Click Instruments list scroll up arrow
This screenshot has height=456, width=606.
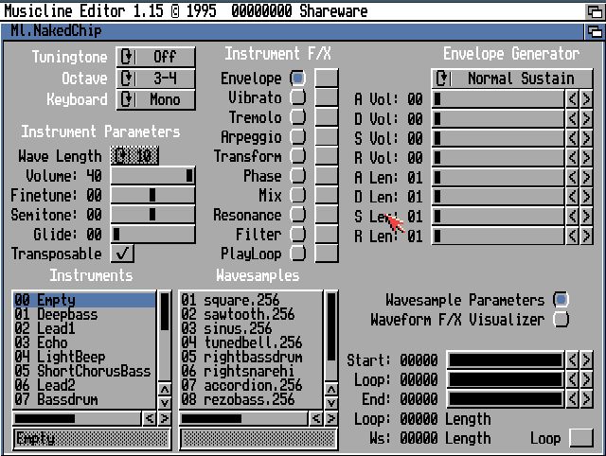point(165,389)
